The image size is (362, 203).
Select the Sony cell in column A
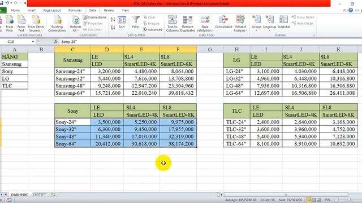(x=14, y=72)
